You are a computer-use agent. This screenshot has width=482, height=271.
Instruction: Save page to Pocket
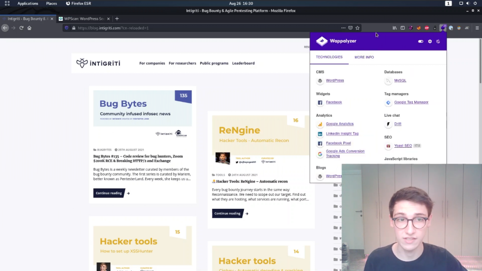pyautogui.click(x=350, y=28)
